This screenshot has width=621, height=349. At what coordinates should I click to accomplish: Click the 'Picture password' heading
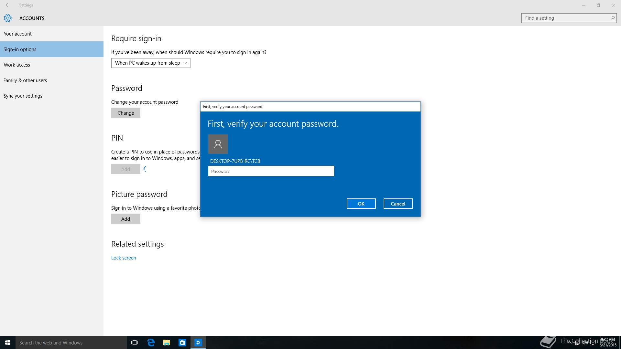point(139,194)
